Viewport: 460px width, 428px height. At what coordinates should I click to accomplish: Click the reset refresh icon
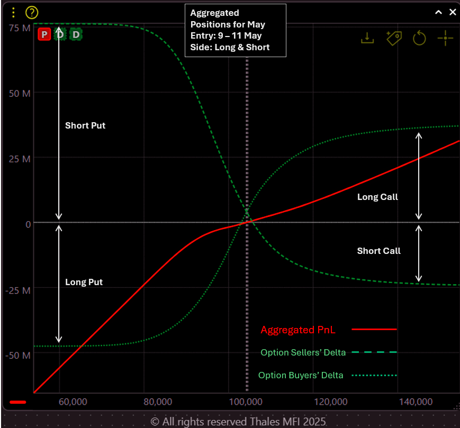pos(419,38)
